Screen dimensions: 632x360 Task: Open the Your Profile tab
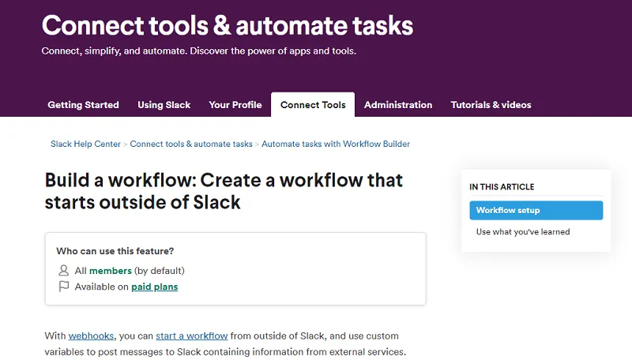pyautogui.click(x=235, y=105)
